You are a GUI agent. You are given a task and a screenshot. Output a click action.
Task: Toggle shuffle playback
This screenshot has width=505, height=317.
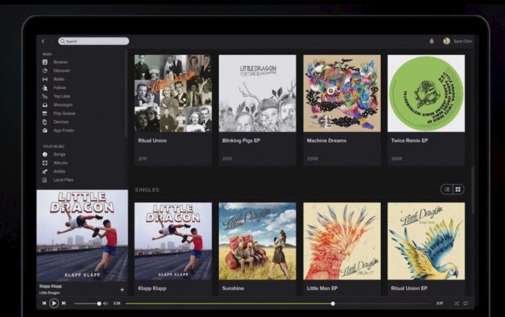456,303
